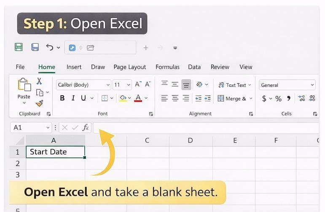Screen dimensions: 325x212
Task: Toggle Bold formatting
Action: pos(62,98)
